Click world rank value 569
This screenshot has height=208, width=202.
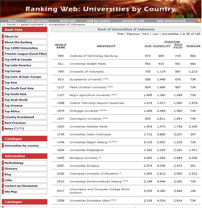(x=61, y=56)
